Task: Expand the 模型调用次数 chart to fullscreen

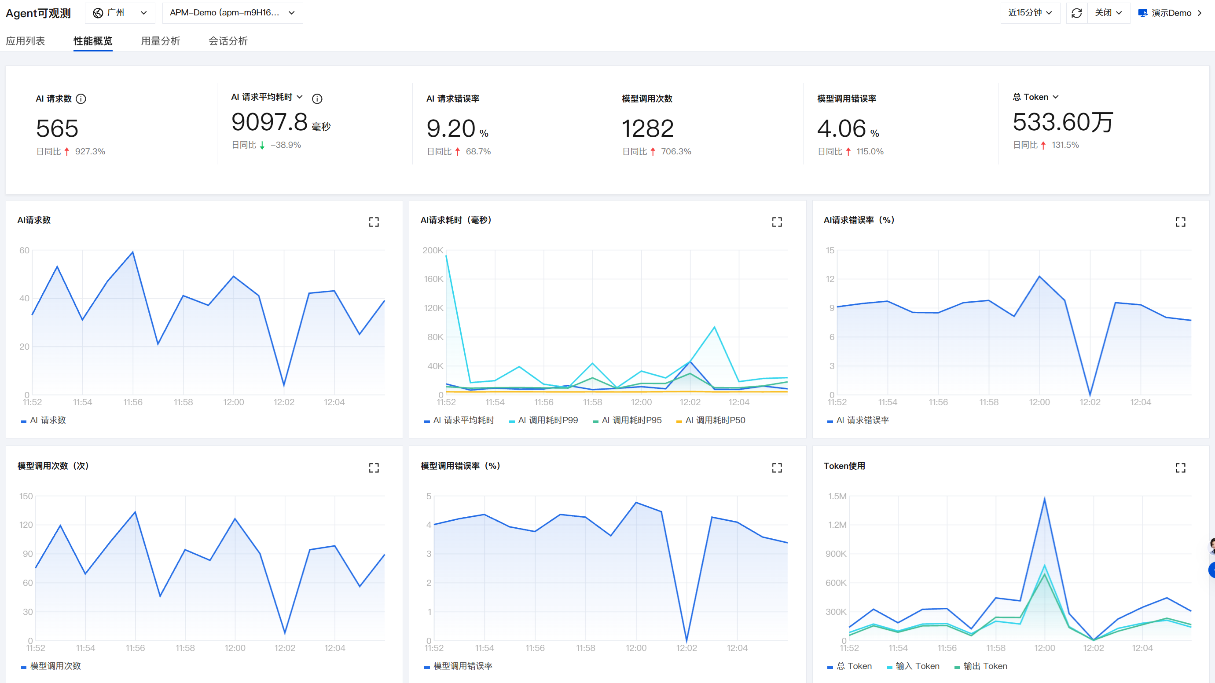Action: point(374,468)
